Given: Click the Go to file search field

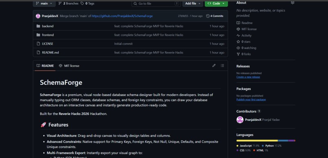Looking at the screenshot, I should [x=156, y=4].
